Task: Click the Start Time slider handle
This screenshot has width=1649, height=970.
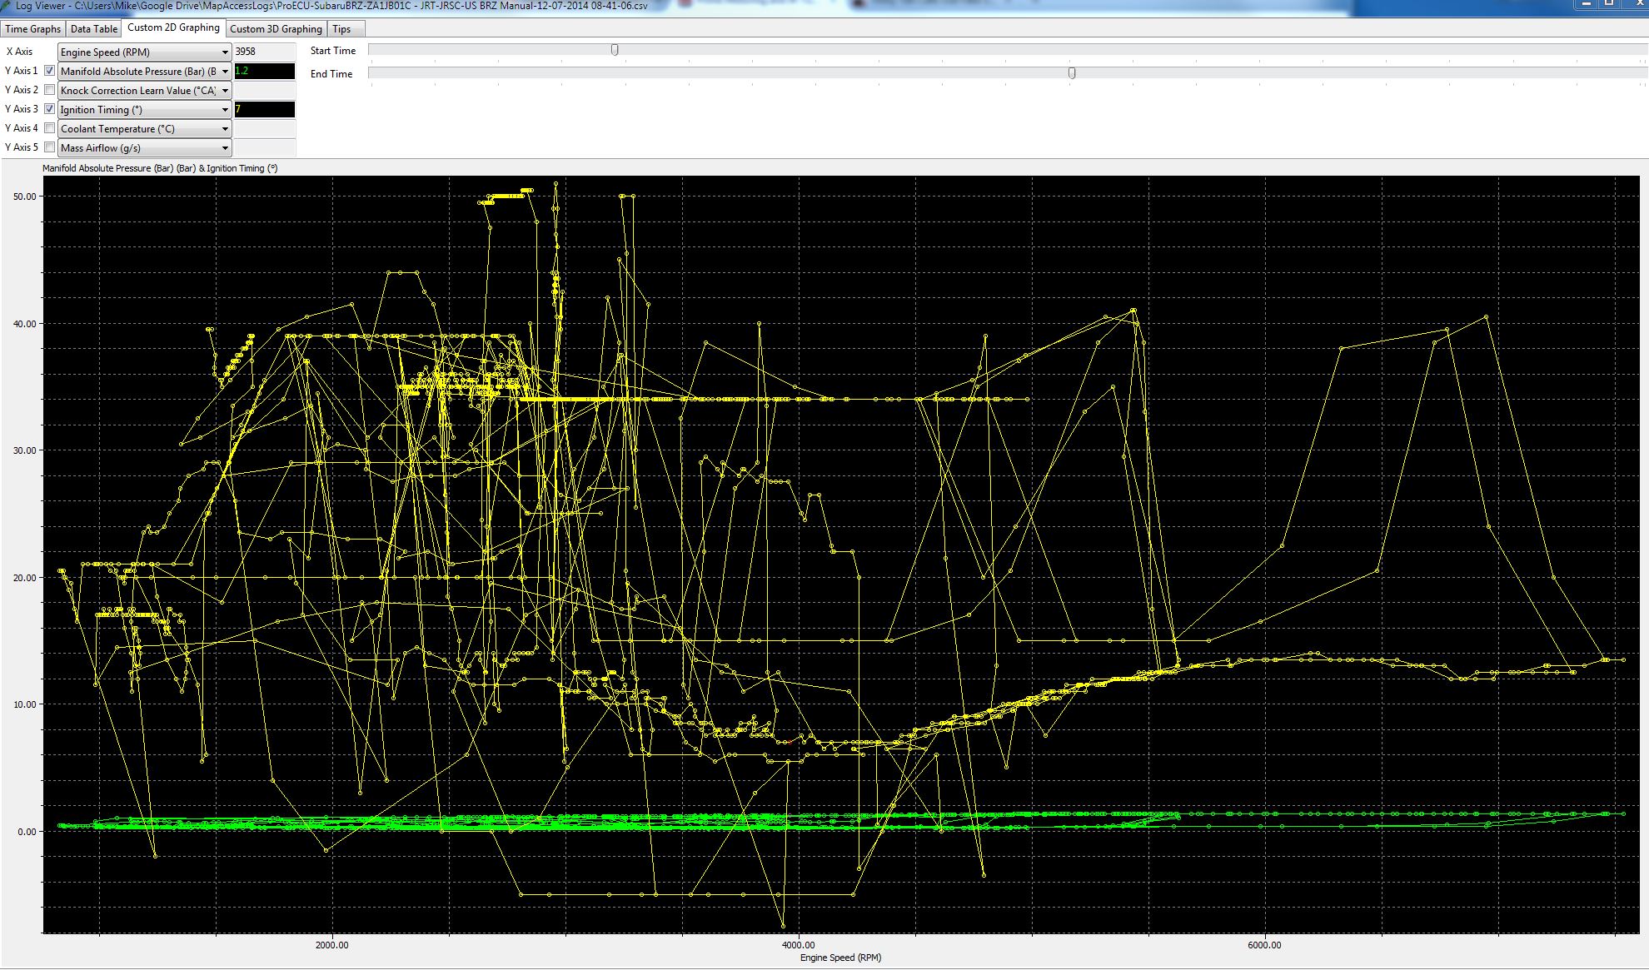Action: coord(615,50)
